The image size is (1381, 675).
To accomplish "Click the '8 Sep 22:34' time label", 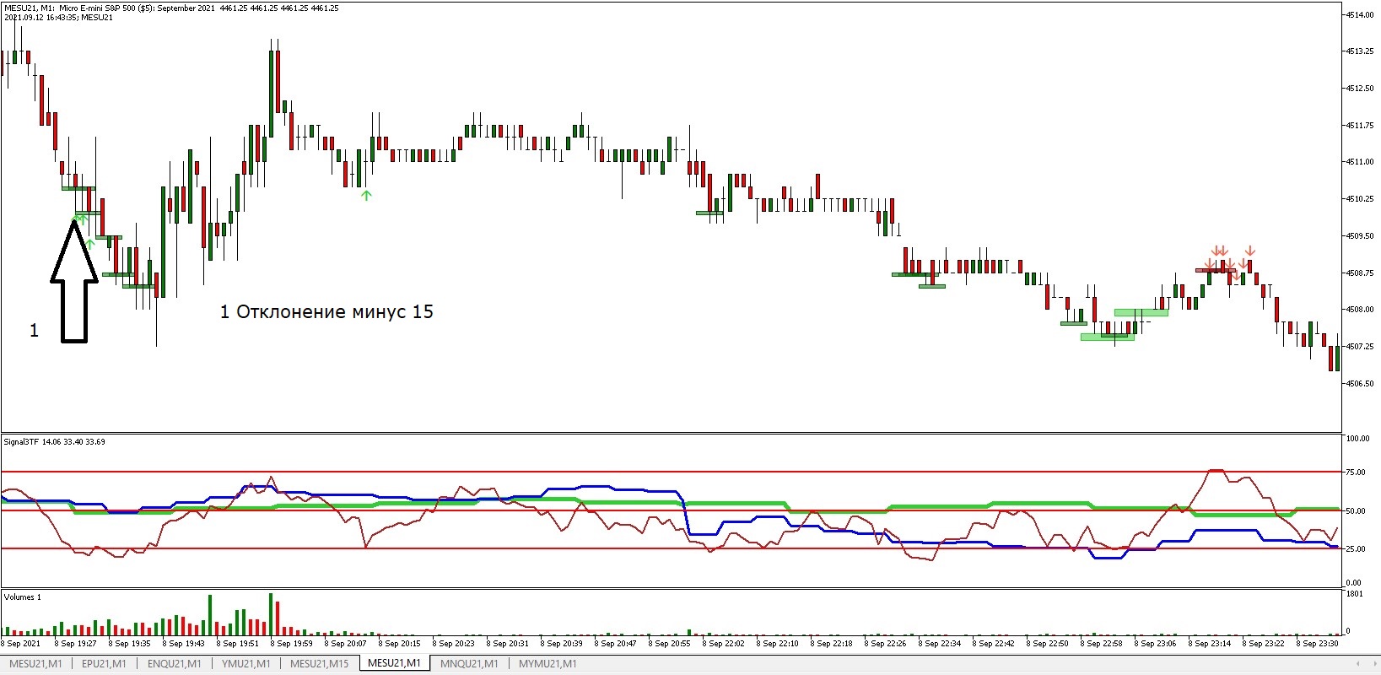I will (x=940, y=644).
